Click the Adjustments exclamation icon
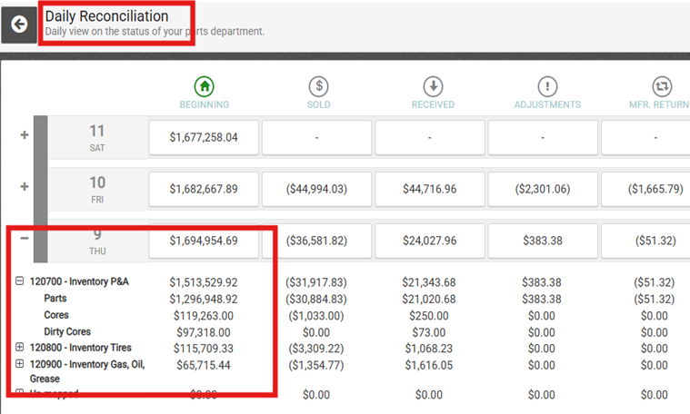The image size is (690, 414). tap(547, 86)
